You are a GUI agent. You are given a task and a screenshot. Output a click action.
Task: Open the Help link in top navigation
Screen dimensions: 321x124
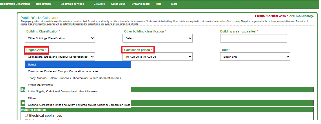159,4
